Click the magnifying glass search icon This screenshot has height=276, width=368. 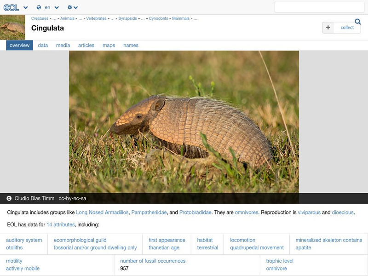coord(357,21)
